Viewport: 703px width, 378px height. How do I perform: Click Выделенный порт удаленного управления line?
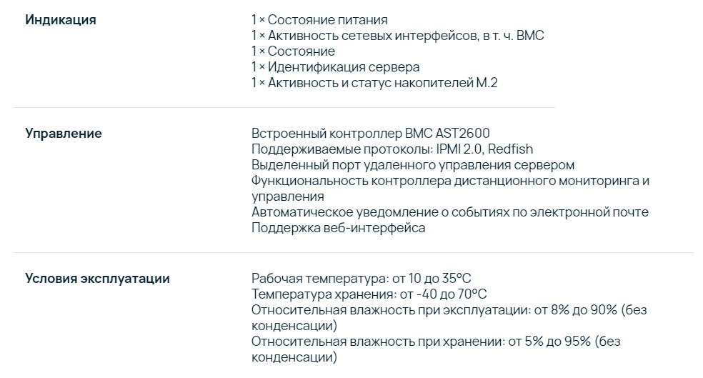coord(412,164)
